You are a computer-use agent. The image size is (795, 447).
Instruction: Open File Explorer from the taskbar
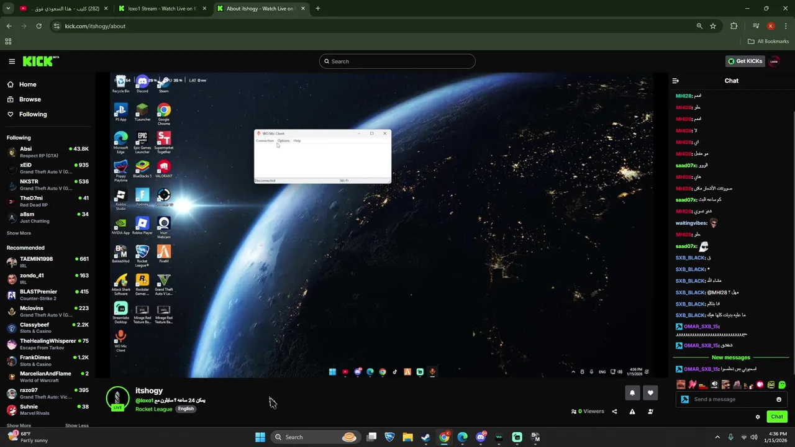coord(407,437)
